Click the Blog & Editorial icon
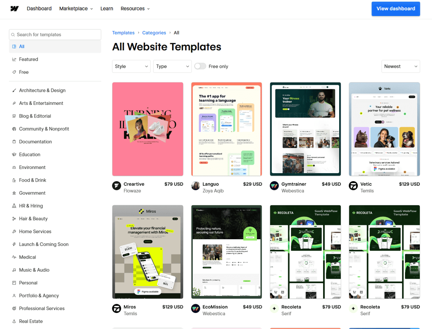Screen dimensions: 432x329 (14, 116)
